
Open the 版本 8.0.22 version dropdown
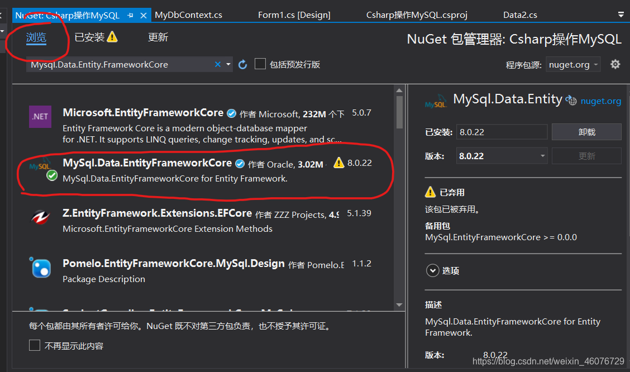501,156
